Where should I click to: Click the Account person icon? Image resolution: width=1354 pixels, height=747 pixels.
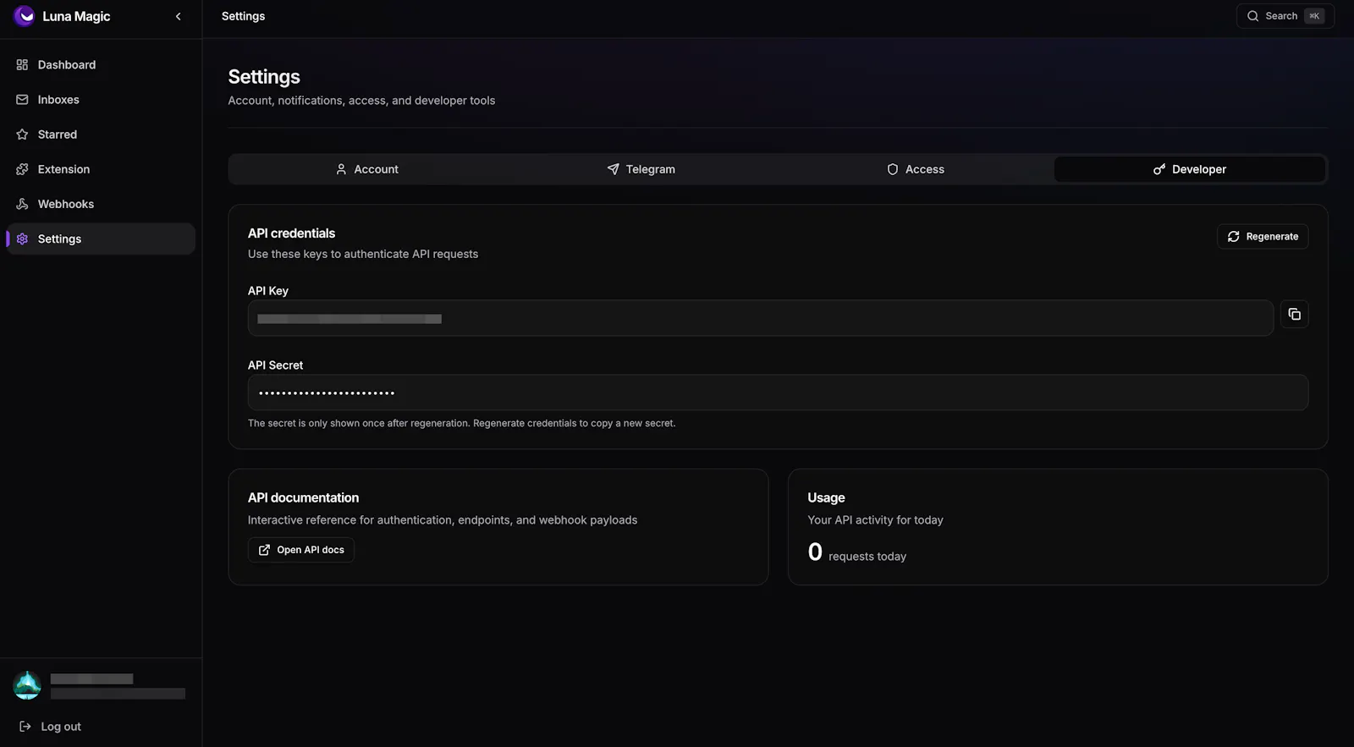(x=341, y=169)
